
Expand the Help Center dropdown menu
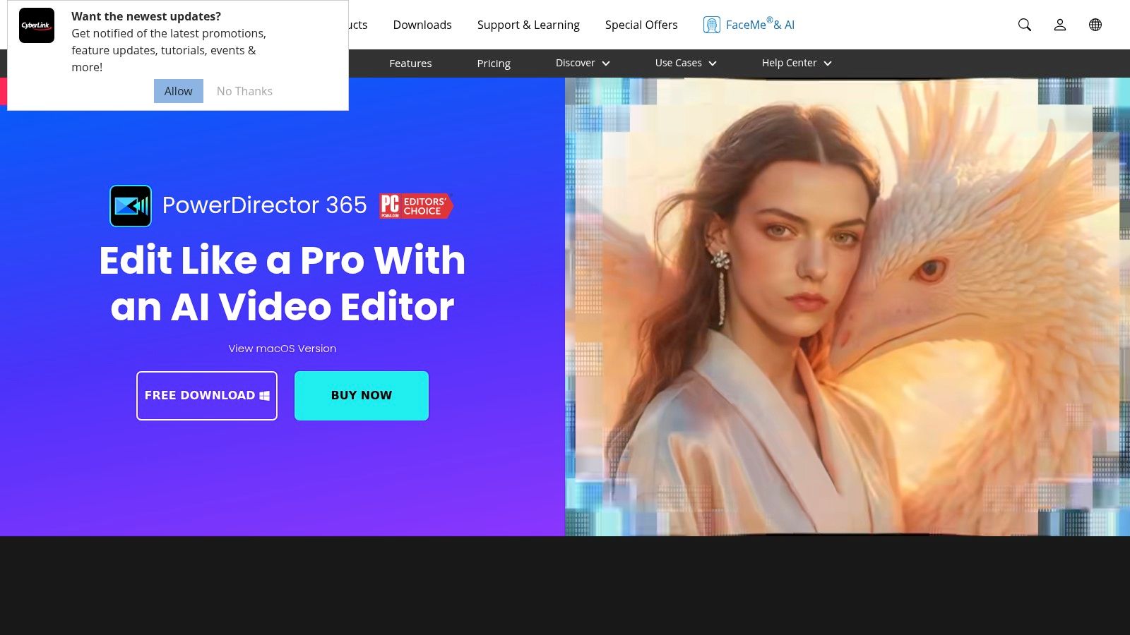pos(797,63)
